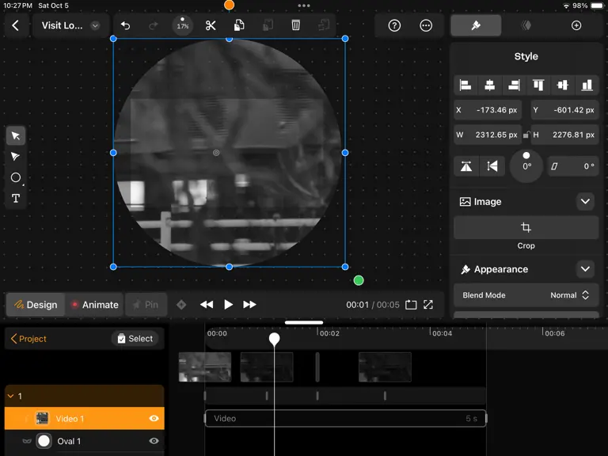
Task: Edit the Y position field
Action: 565,110
